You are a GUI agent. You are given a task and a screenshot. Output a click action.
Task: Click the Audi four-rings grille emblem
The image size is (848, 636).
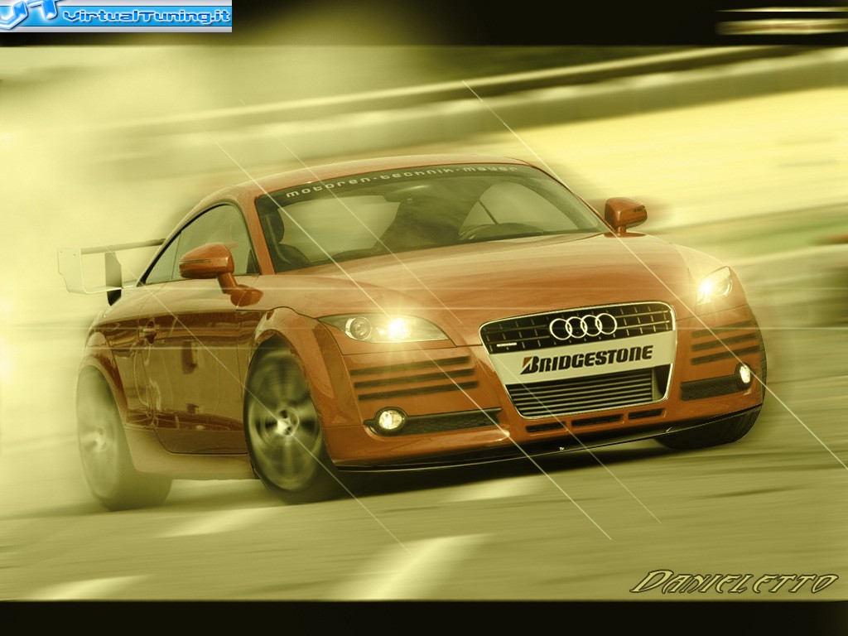tap(582, 325)
